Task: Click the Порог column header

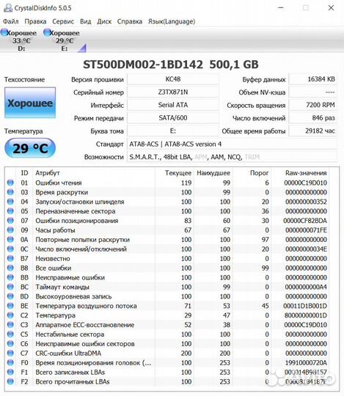Action: (259, 173)
